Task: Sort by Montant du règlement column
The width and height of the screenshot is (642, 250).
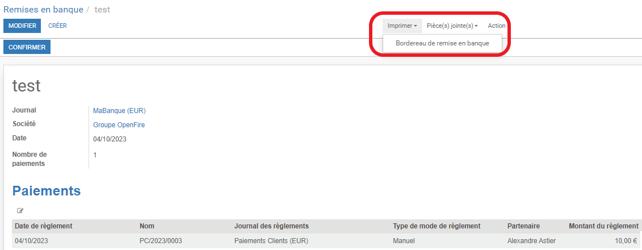Action: pos(603,226)
